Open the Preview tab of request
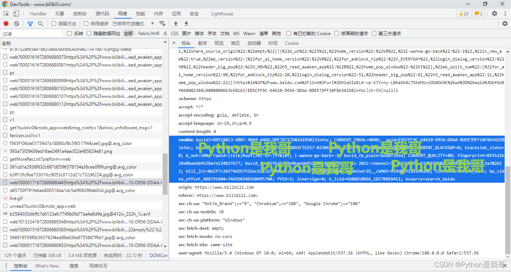The image size is (511, 272). point(219,43)
